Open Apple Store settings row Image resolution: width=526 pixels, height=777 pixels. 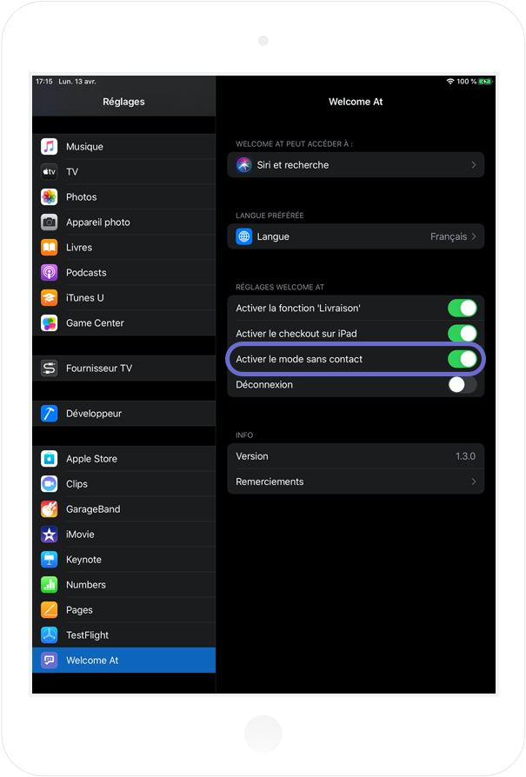124,459
